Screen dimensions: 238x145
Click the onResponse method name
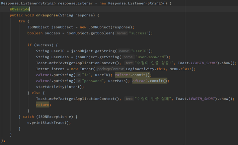pyautogui.click(x=47, y=15)
